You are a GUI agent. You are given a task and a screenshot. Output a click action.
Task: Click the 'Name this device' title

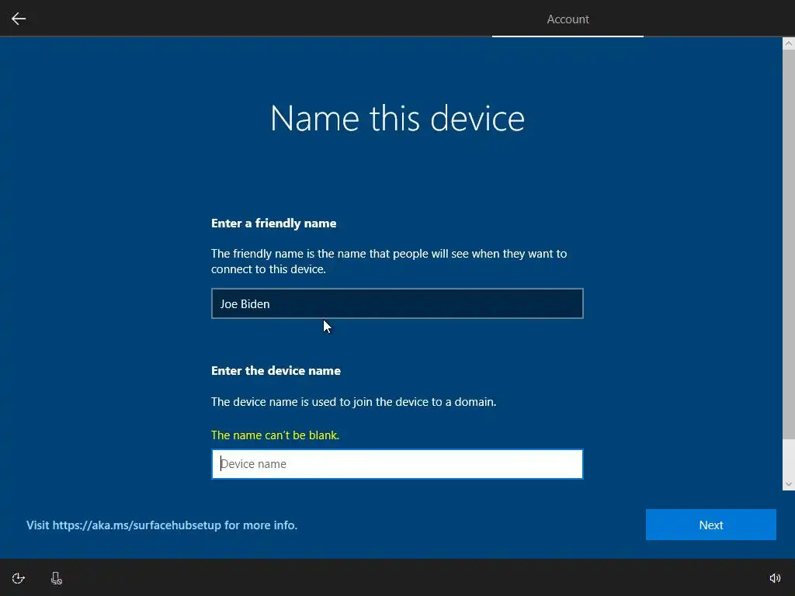coord(397,119)
